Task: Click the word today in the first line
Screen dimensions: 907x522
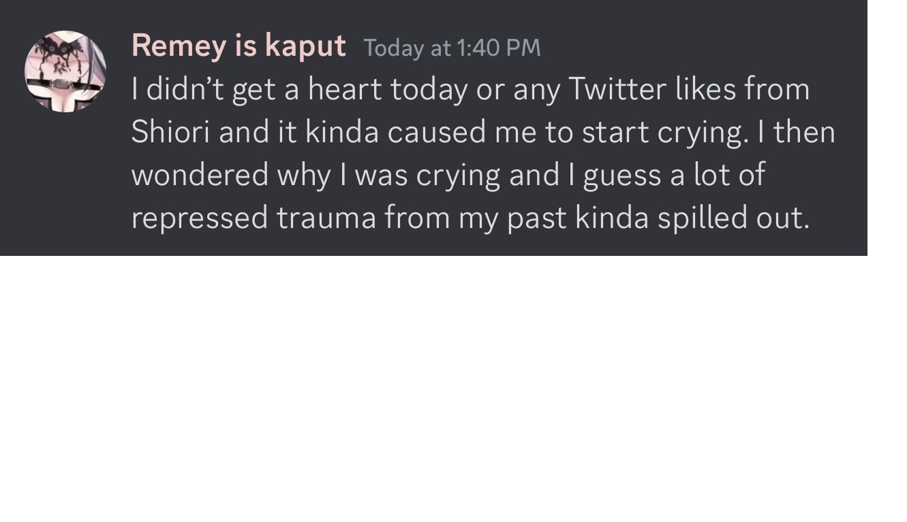Action: tap(429, 89)
